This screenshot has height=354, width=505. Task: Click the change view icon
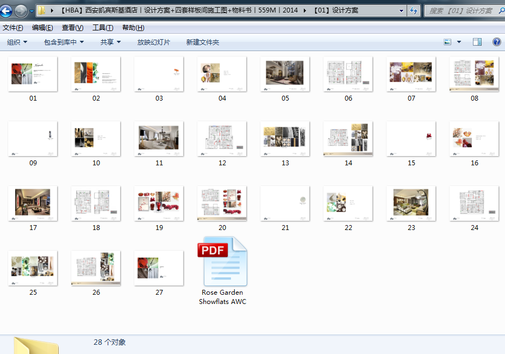click(447, 42)
